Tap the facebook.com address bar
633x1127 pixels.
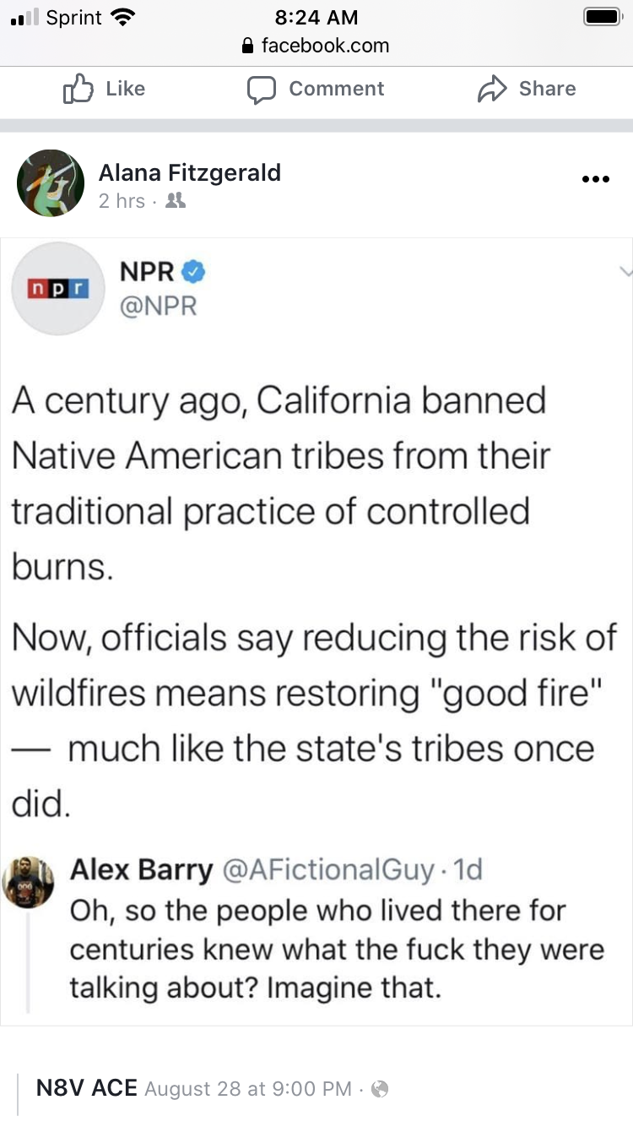coord(316,46)
